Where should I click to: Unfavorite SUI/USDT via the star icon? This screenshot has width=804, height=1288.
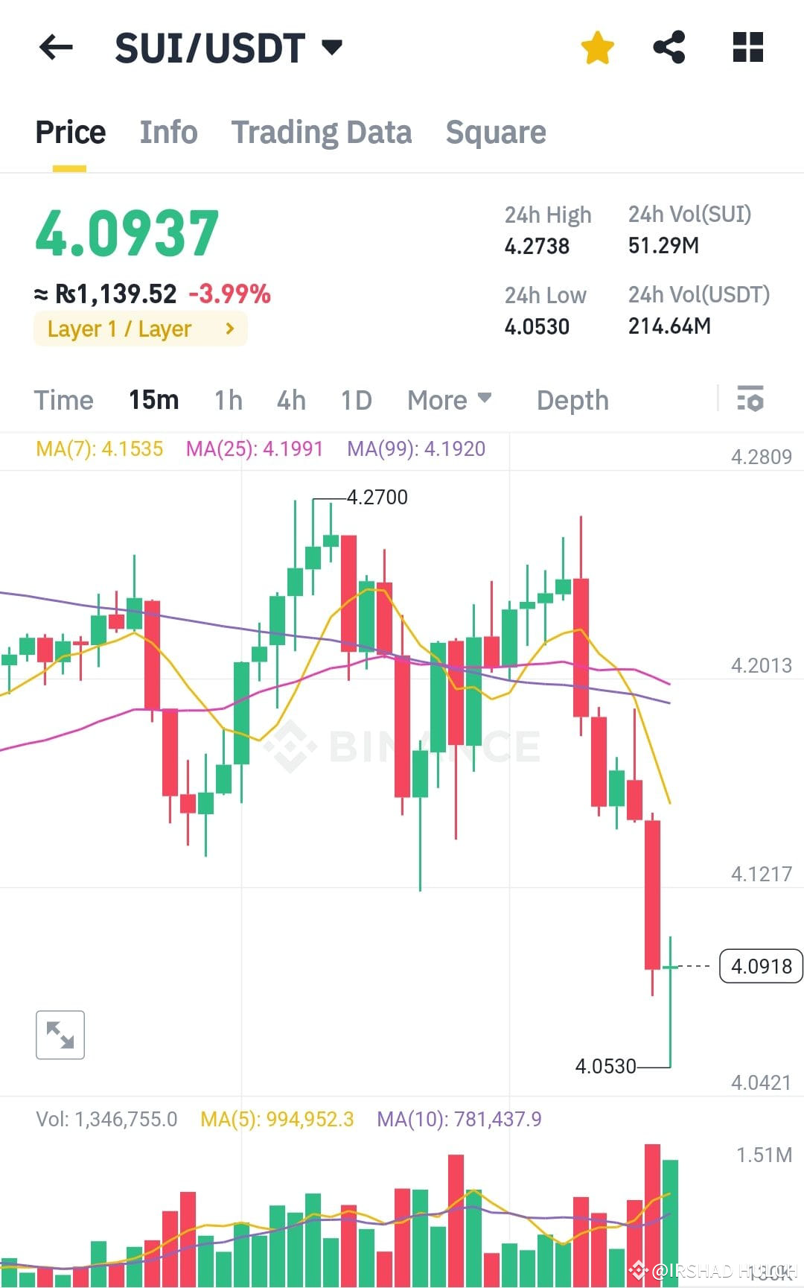597,47
